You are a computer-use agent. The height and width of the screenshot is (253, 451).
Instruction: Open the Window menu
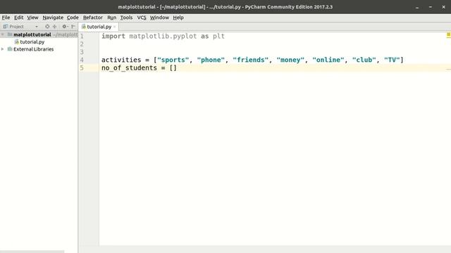159,18
